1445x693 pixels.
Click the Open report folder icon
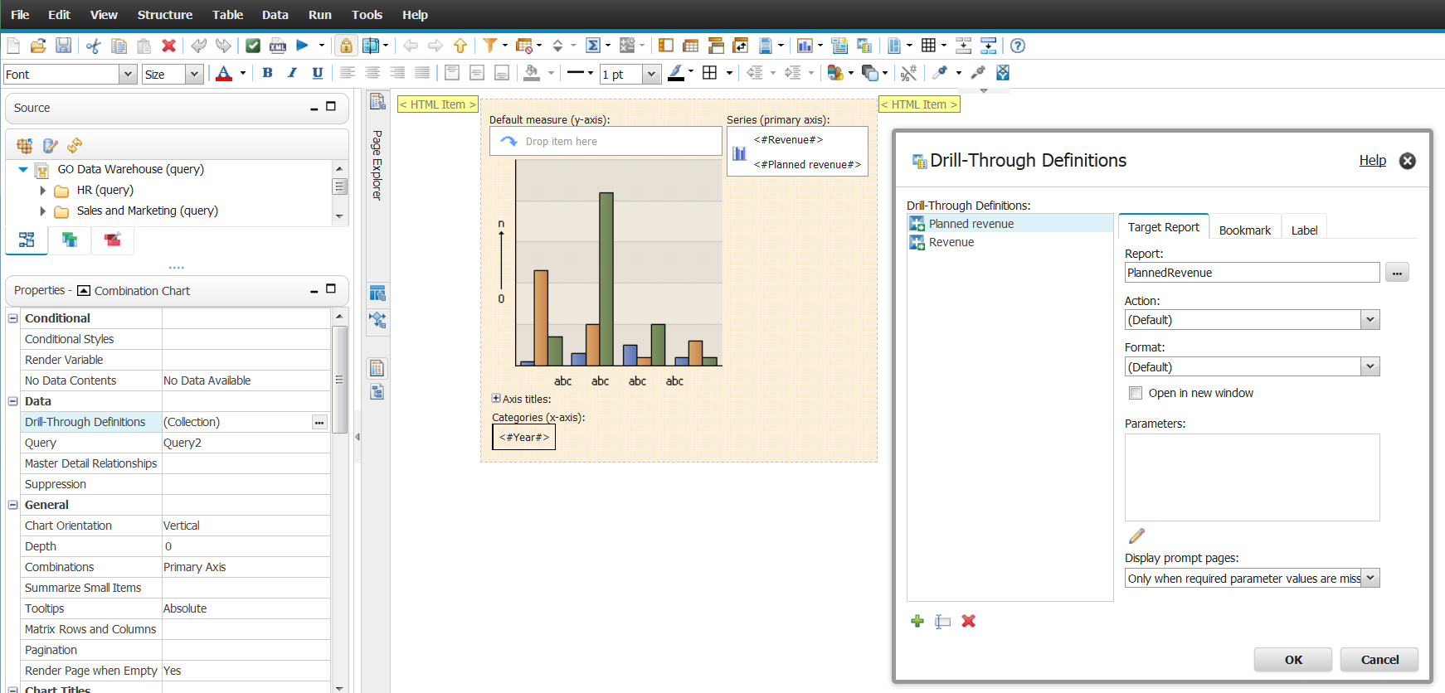[38, 46]
